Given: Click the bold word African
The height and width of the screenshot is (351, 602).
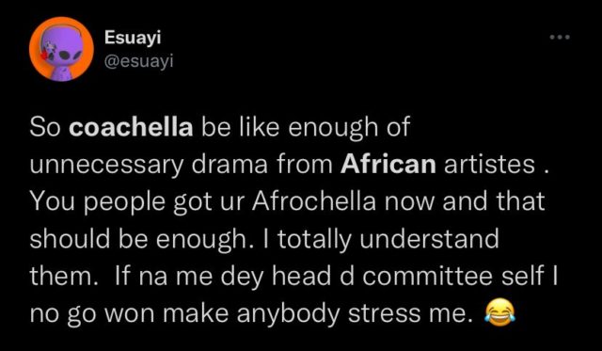Looking at the screenshot, I should coord(388,165).
